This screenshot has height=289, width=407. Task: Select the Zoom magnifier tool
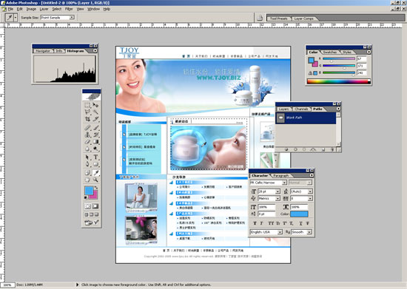click(95, 180)
